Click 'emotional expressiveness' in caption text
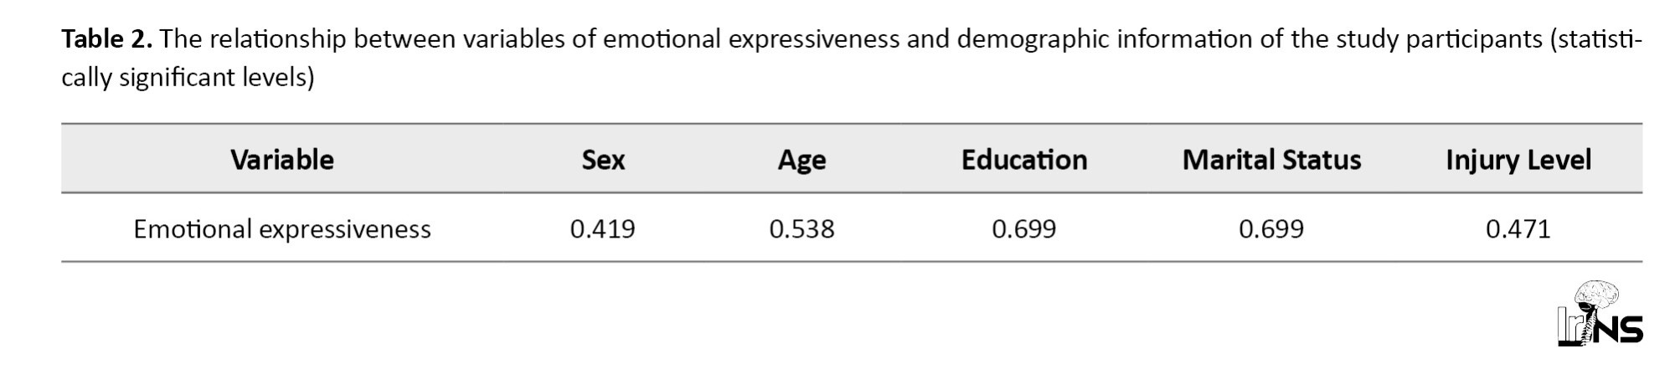 point(751,40)
